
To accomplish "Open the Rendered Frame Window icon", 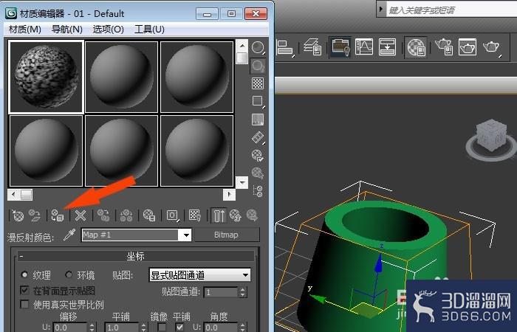I will pos(468,46).
